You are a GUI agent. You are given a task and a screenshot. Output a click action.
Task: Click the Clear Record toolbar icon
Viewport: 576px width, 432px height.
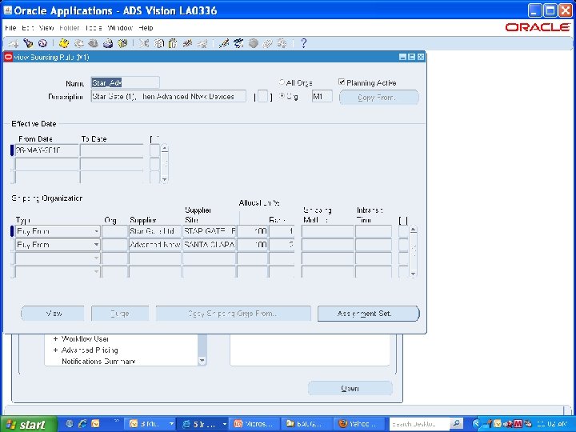(x=187, y=44)
